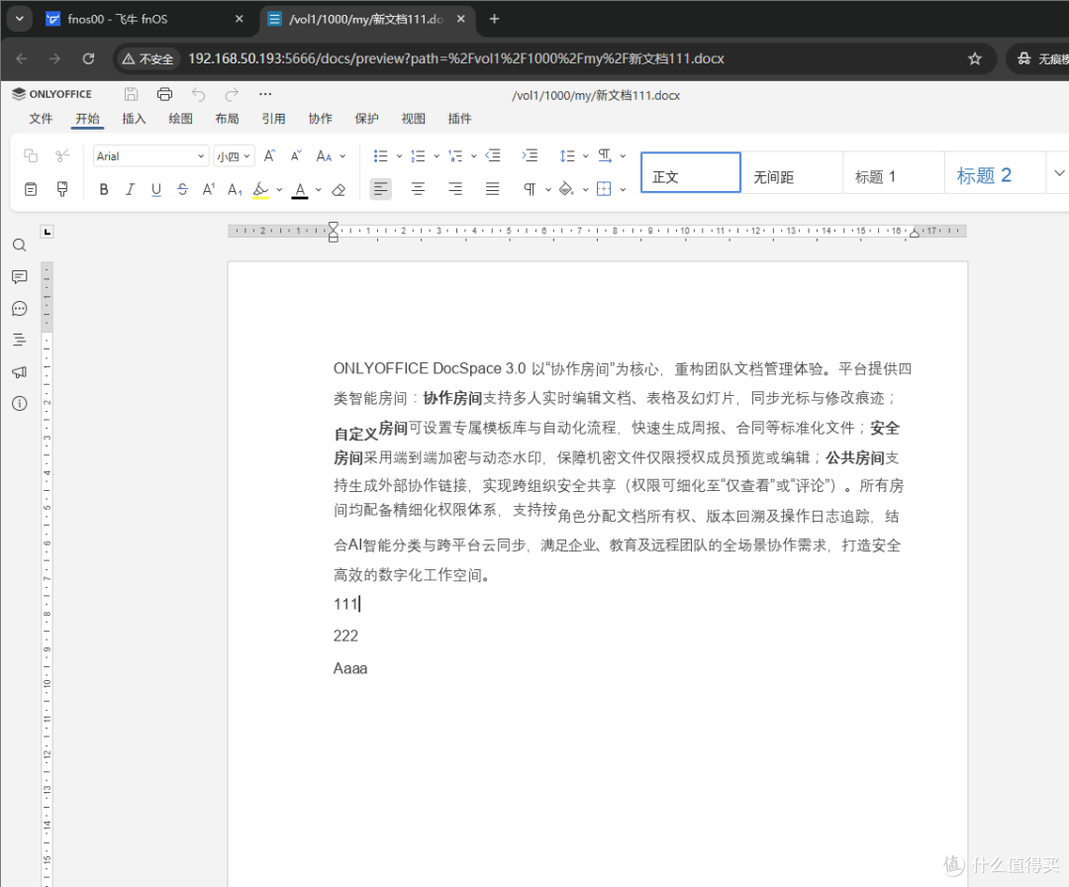The image size is (1069, 887).
Task: Open the font color dropdown arrow
Action: 319,189
